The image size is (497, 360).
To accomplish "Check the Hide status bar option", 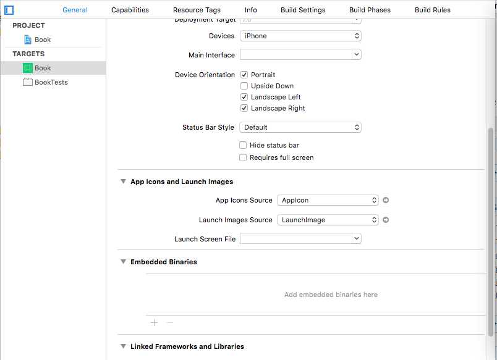I will 243,145.
